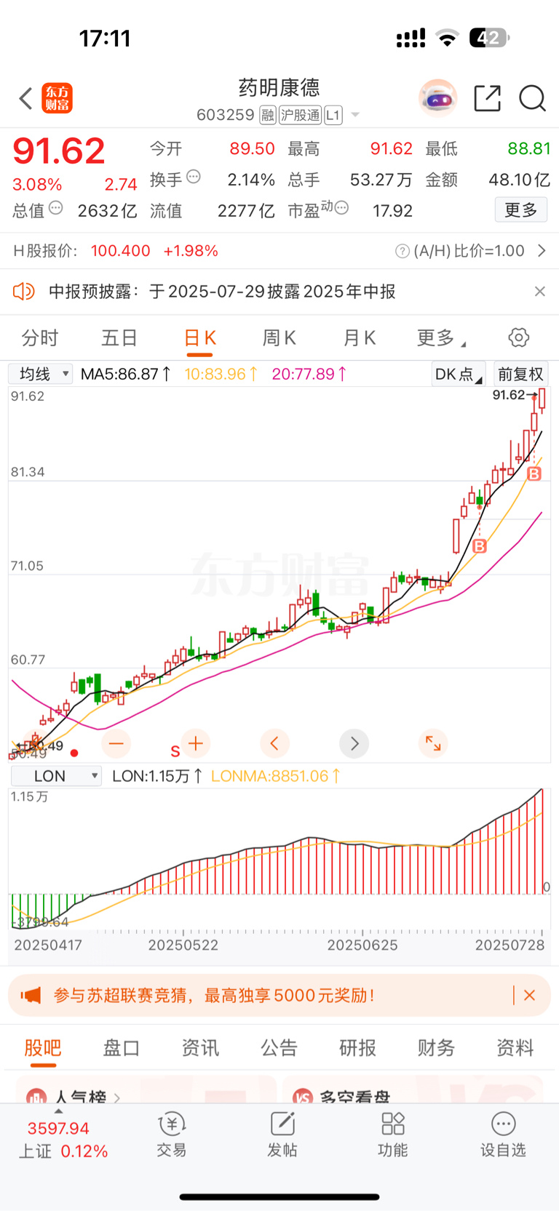
Task: Move chart right with arrow button
Action: (x=354, y=743)
